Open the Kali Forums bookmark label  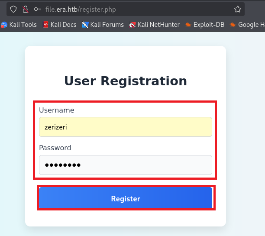(x=107, y=25)
